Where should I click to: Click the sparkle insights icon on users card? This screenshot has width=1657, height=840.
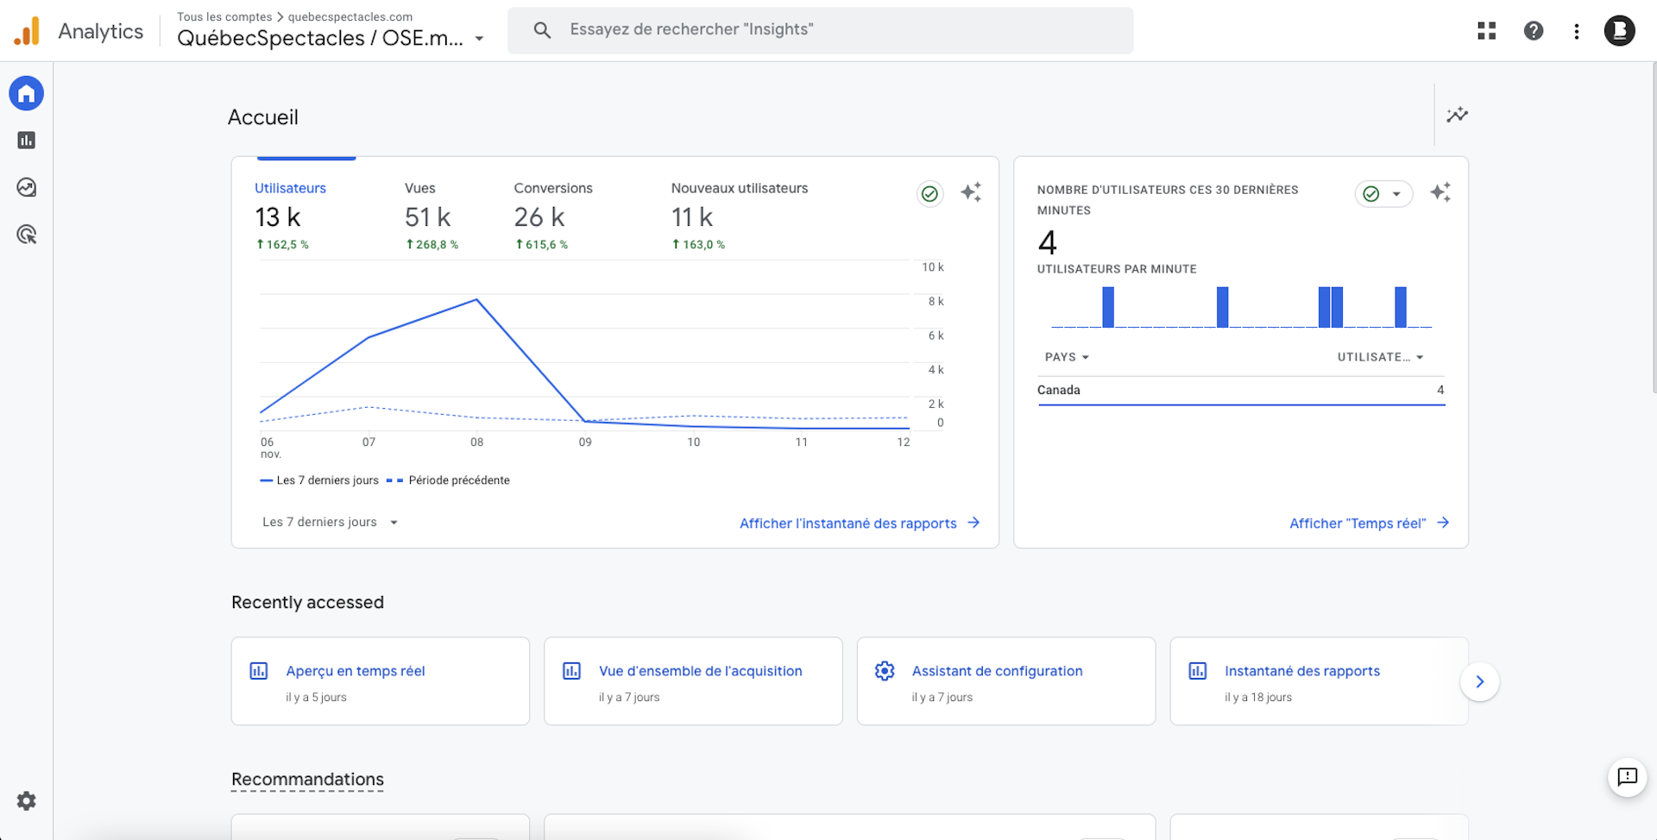[971, 192]
